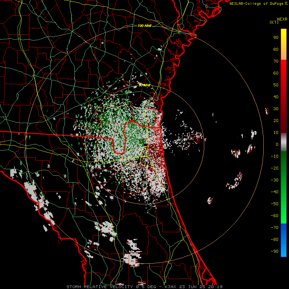Click the -60 value on the velocity scale
289x289 pixels.
coord(275,216)
